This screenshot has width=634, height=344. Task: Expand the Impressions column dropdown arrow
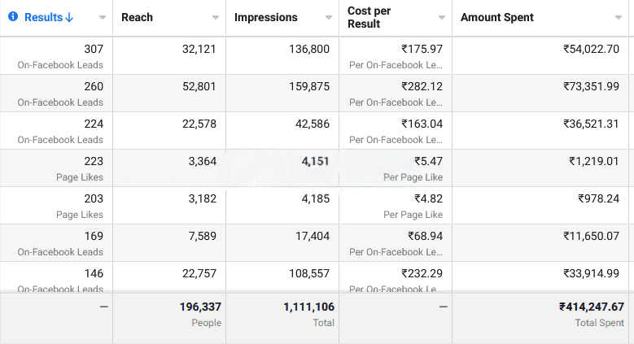tap(328, 17)
